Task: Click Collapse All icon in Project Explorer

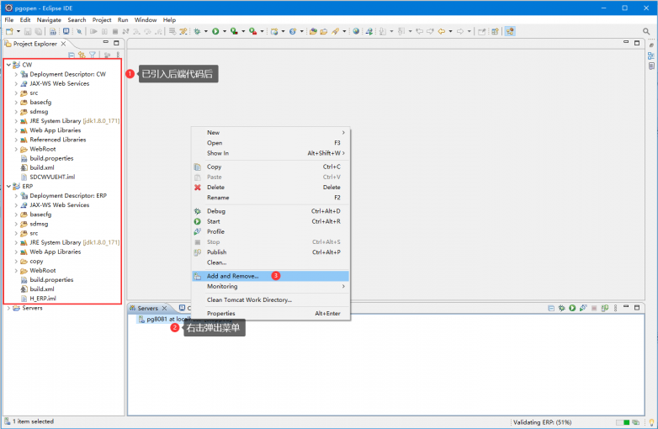Action: (72, 55)
